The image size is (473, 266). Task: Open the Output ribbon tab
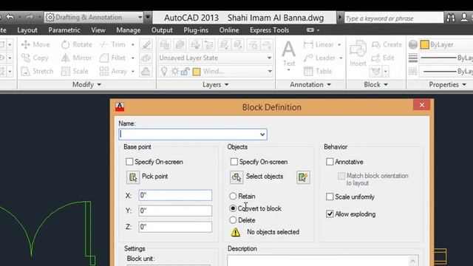click(x=162, y=30)
